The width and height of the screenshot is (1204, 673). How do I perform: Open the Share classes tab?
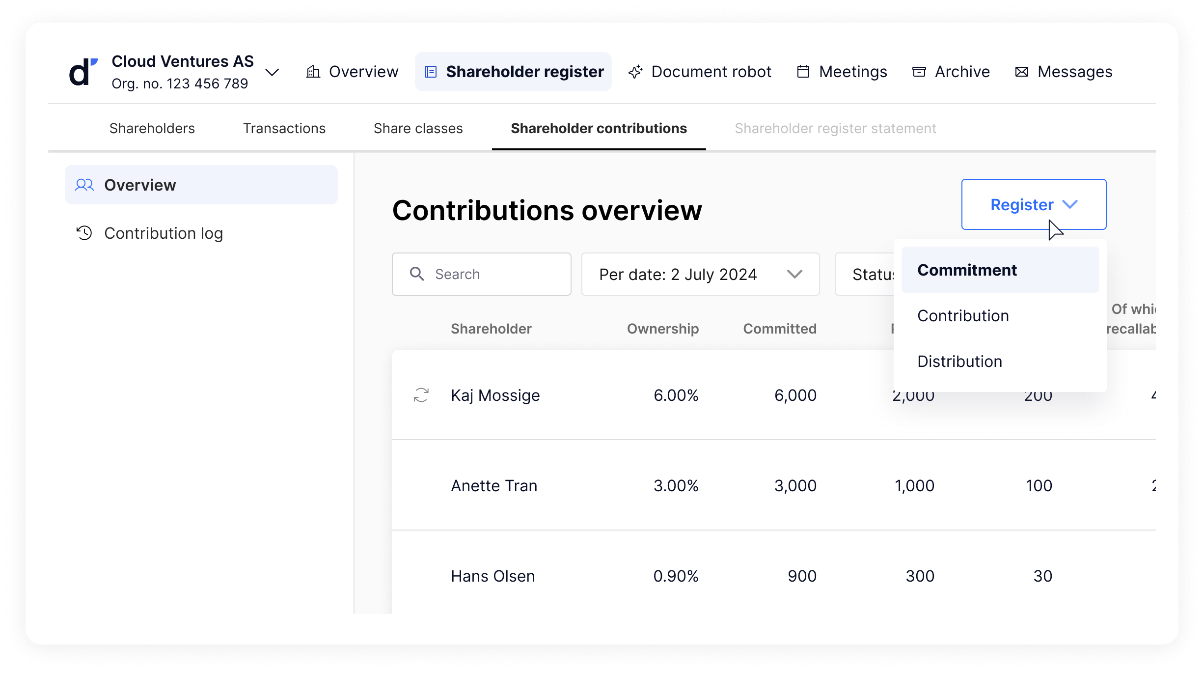click(418, 128)
